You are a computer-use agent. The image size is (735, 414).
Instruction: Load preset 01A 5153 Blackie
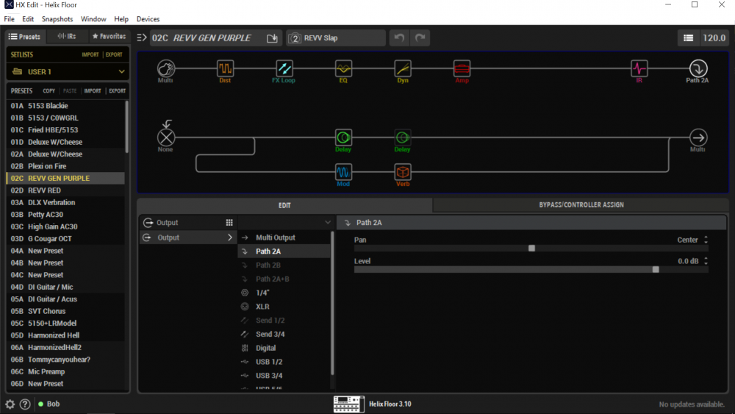click(x=65, y=106)
